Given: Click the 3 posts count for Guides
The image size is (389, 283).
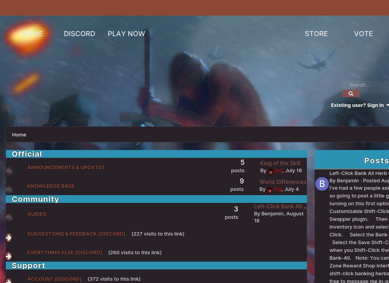Looking at the screenshot, I should click(232, 213).
